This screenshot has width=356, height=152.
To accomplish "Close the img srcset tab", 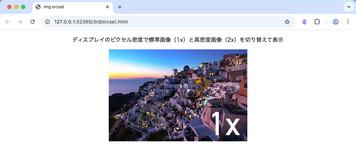I will pyautogui.click(x=107, y=7).
